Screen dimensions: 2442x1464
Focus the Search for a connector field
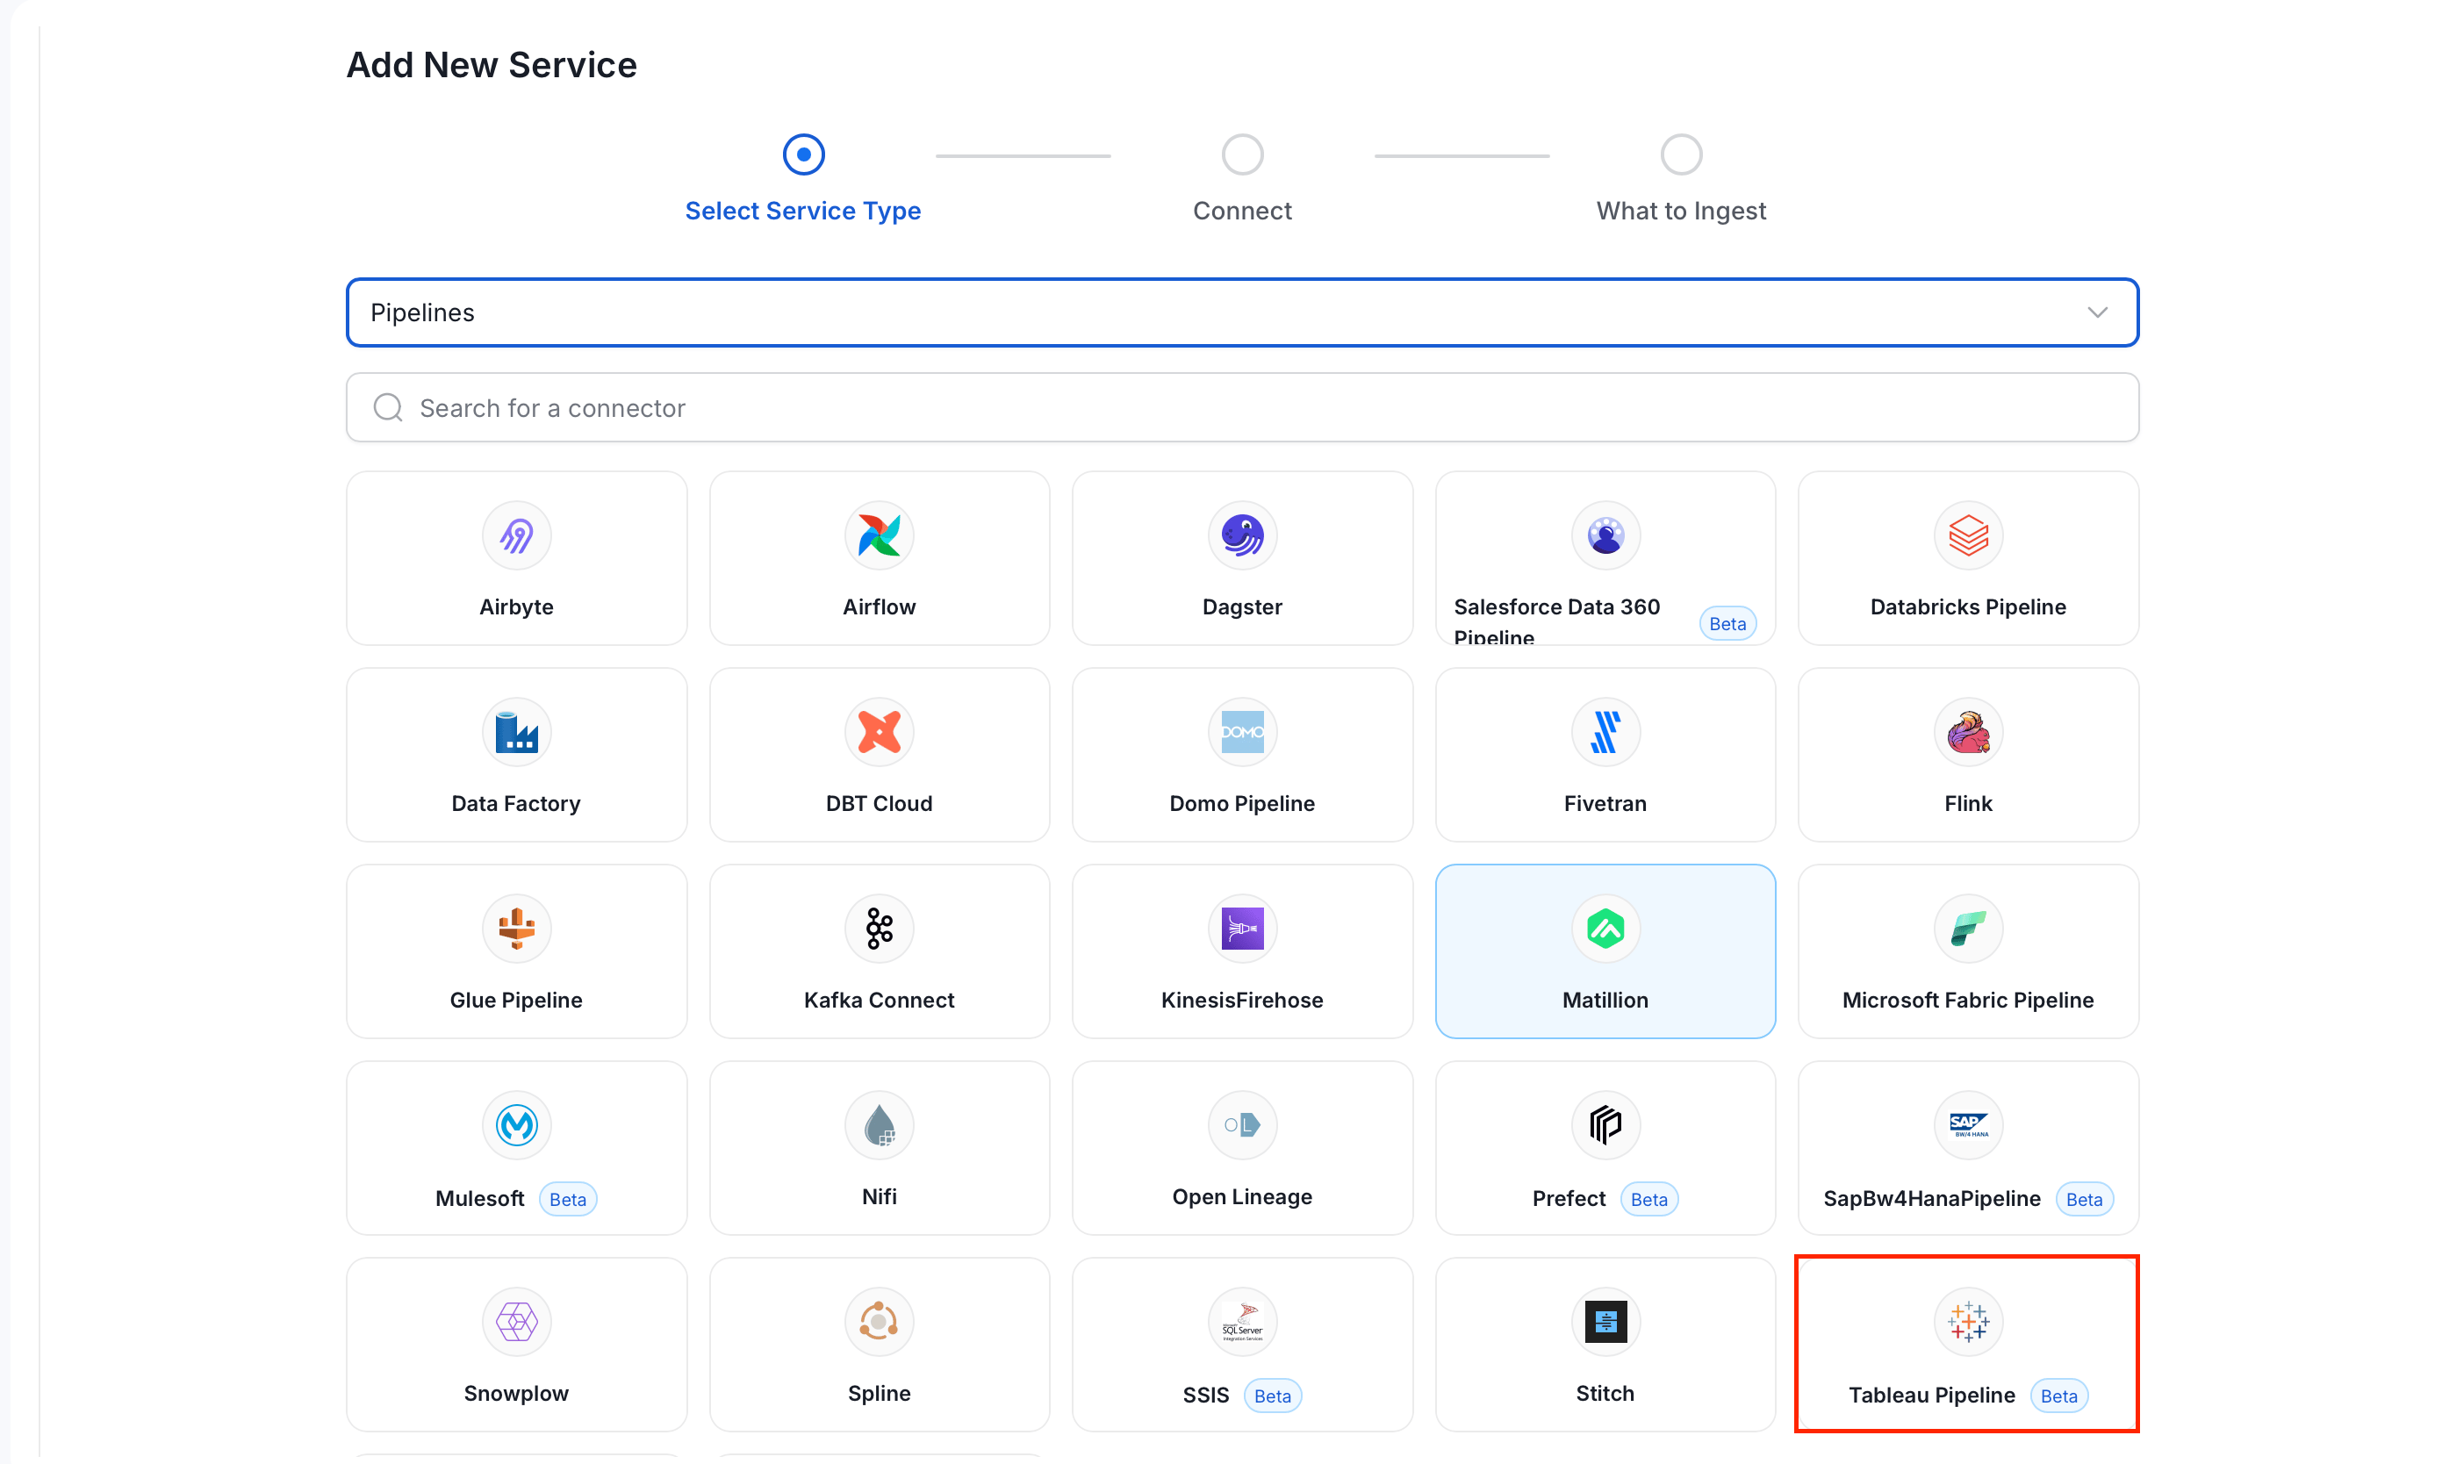coord(1242,407)
